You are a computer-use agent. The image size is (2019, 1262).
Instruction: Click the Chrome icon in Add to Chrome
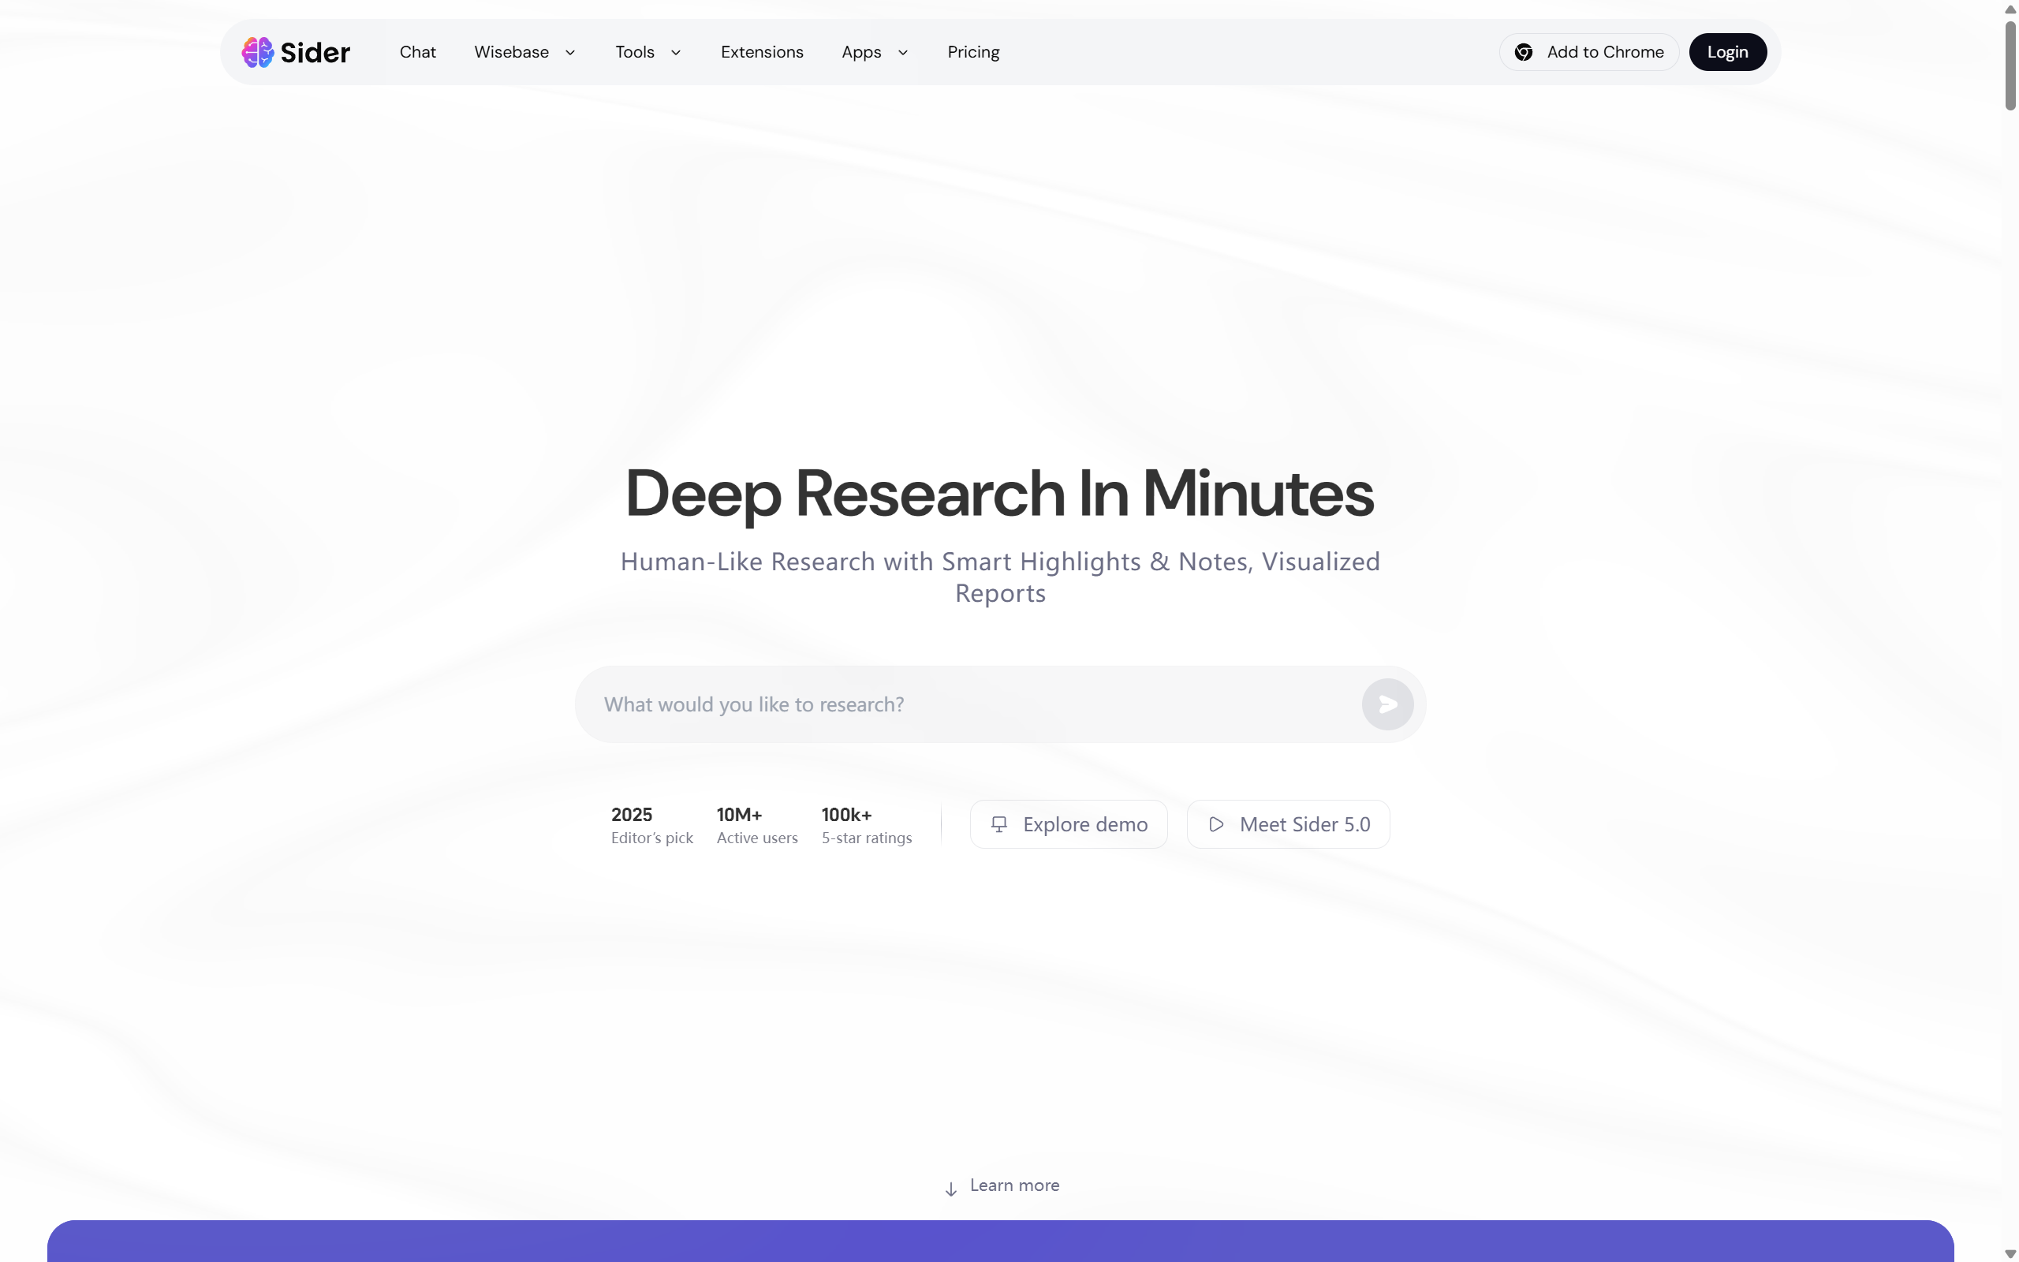coord(1524,52)
